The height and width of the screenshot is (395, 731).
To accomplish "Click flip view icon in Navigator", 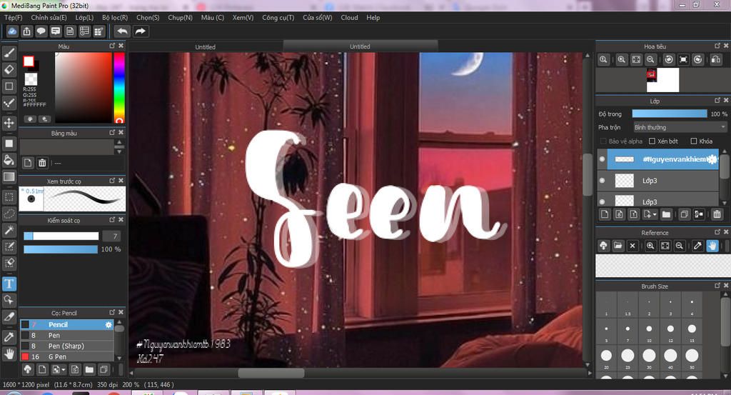I will 716,60.
